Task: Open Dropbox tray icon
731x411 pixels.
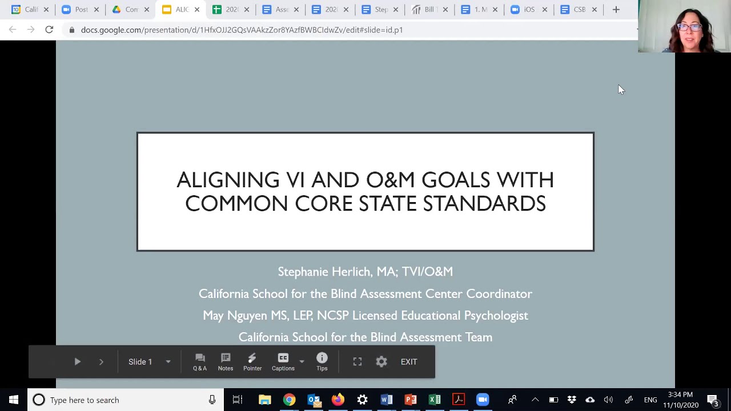Action: click(x=572, y=400)
